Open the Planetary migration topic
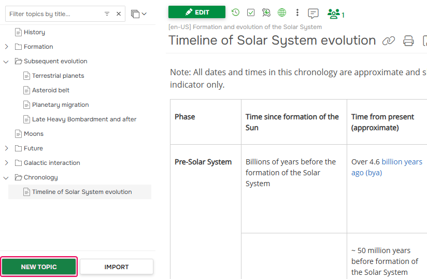 [x=61, y=105]
